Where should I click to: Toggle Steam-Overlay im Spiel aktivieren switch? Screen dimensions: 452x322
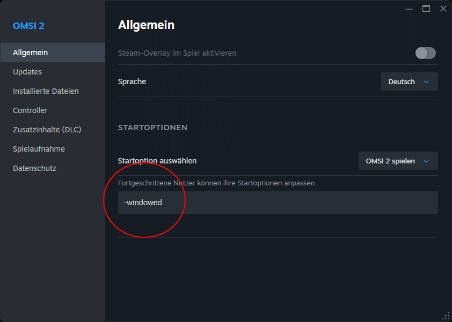[x=425, y=53]
